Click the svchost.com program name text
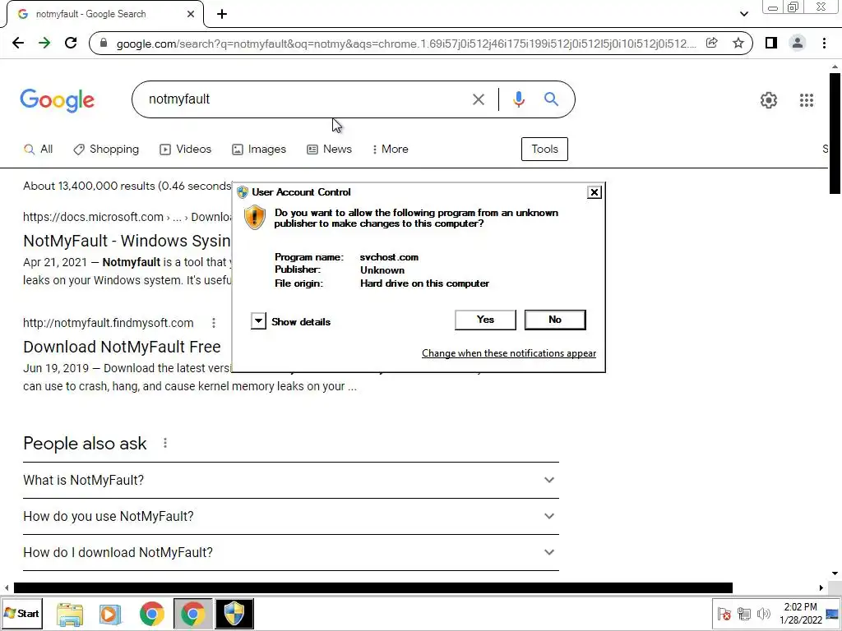Viewport: 842px width, 631px height. click(389, 257)
